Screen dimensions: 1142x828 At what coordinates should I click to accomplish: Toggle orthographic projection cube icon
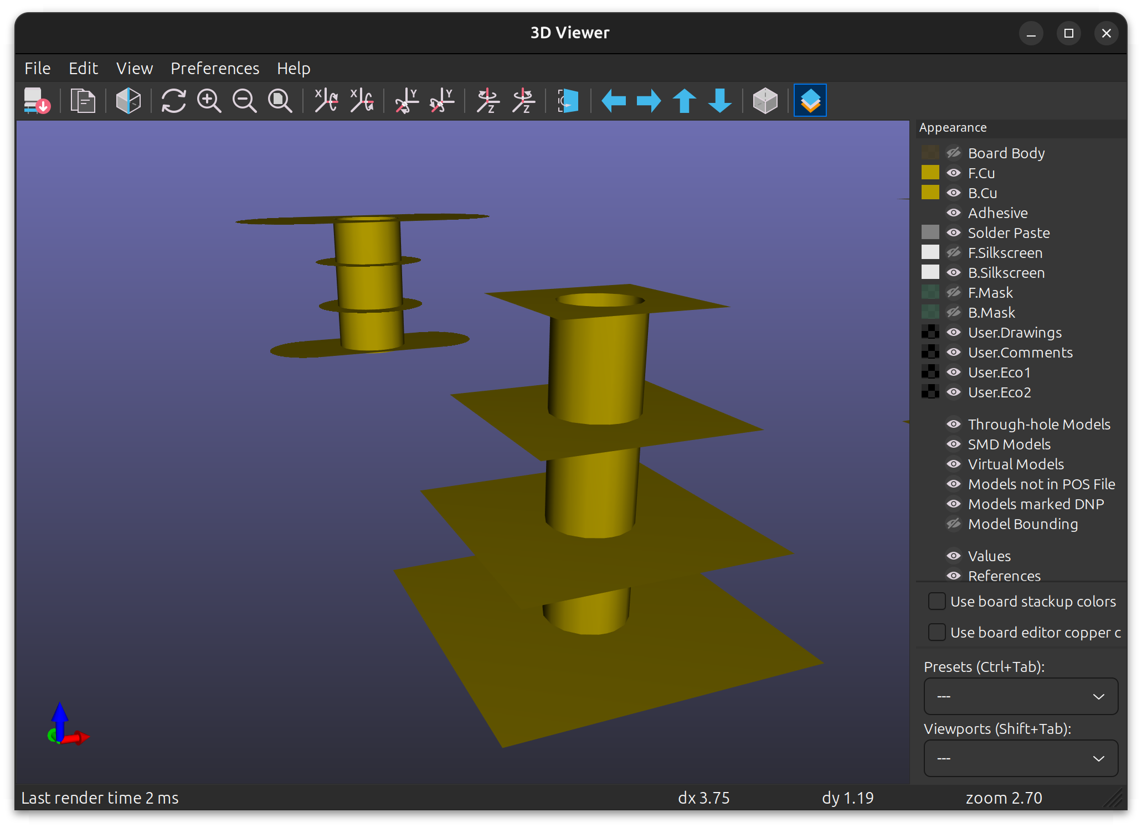765,101
